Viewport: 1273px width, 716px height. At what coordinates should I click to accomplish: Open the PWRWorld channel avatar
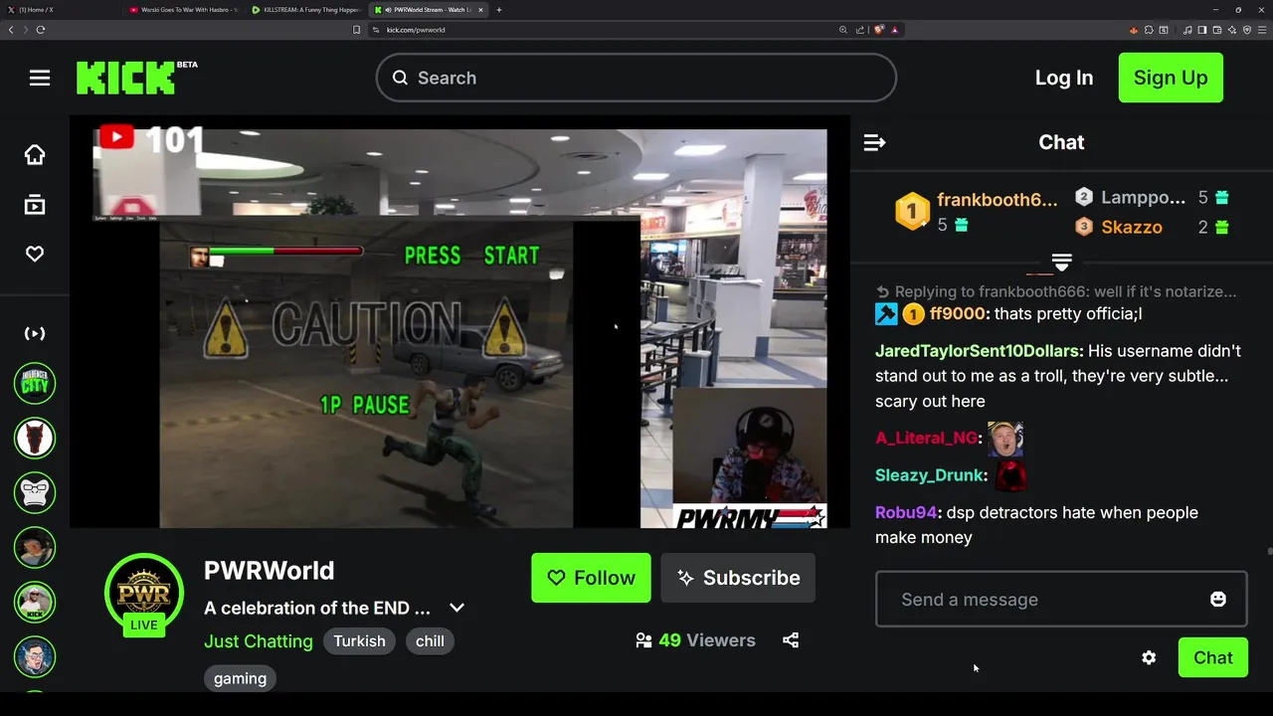[x=144, y=594]
